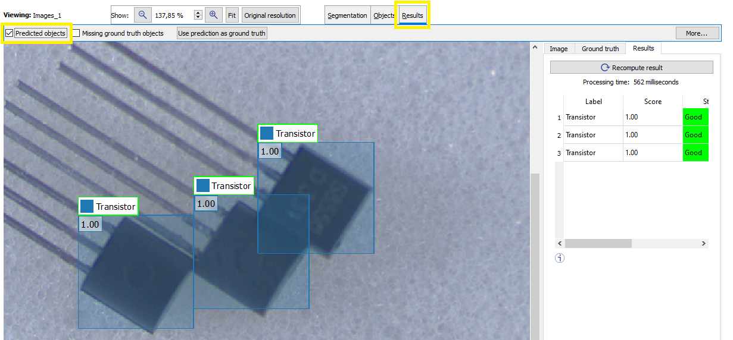Click blue swatch on leftmost Transistor label
This screenshot has height=340, width=733.
[87, 206]
